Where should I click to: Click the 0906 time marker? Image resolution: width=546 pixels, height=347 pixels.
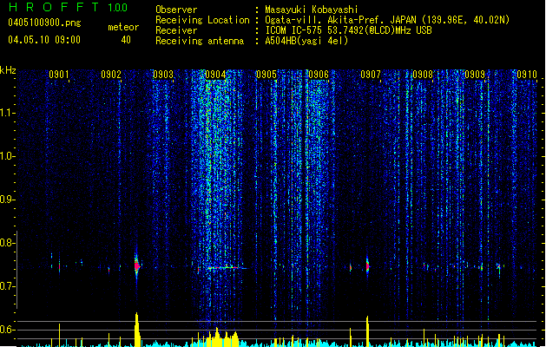coord(319,74)
